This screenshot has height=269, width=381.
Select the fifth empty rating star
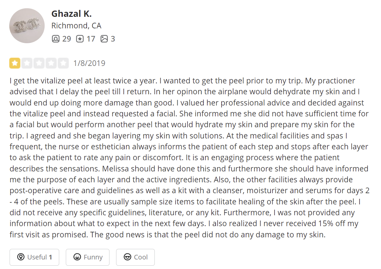(x=63, y=63)
